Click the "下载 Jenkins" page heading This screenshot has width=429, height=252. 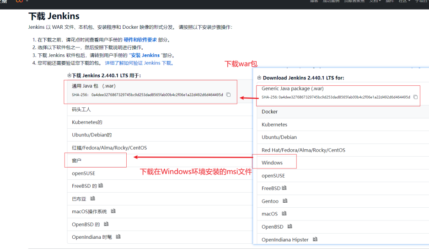point(54,16)
